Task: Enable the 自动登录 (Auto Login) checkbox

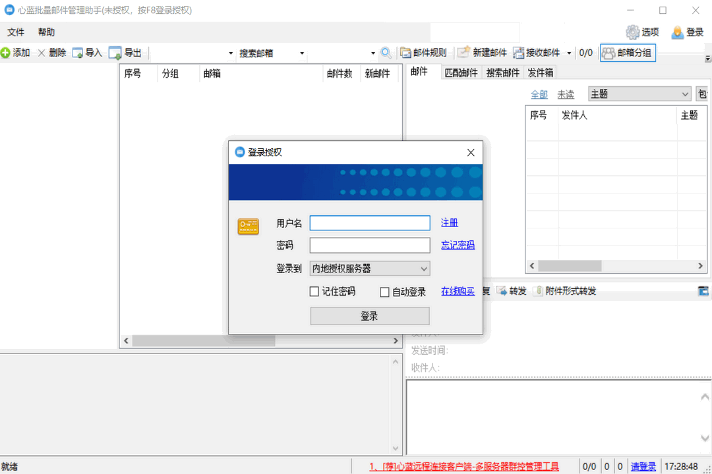Action: click(385, 292)
